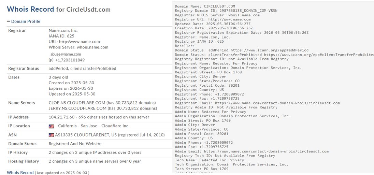374x175 pixels.
Task: Click the 'Domain Status: addPeriod' icann.org line
Action: coord(242,50)
